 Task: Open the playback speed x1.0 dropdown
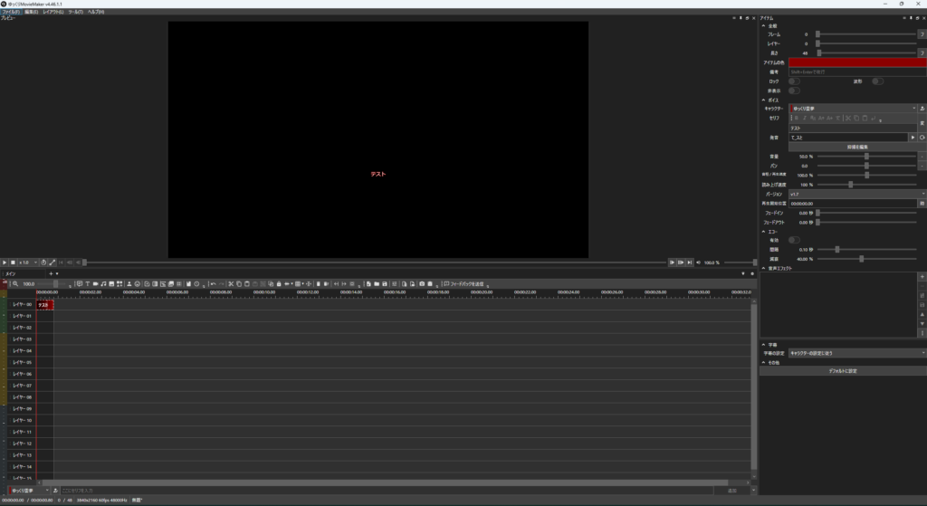point(28,263)
